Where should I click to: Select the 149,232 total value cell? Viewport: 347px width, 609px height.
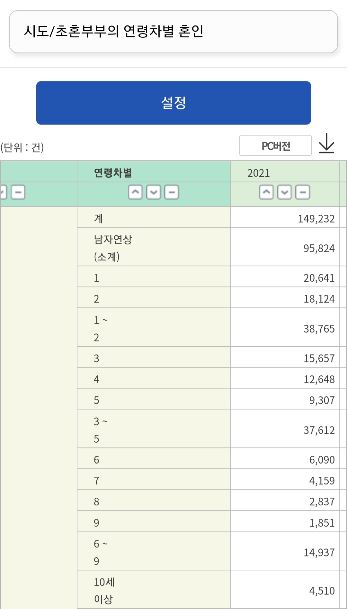coord(316,219)
